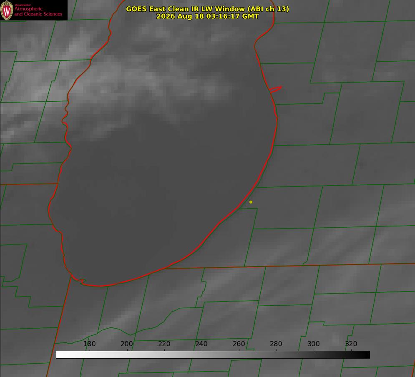Click the colorbar gradient above the 240 label
This screenshot has height=377, width=415.
(x=202, y=355)
